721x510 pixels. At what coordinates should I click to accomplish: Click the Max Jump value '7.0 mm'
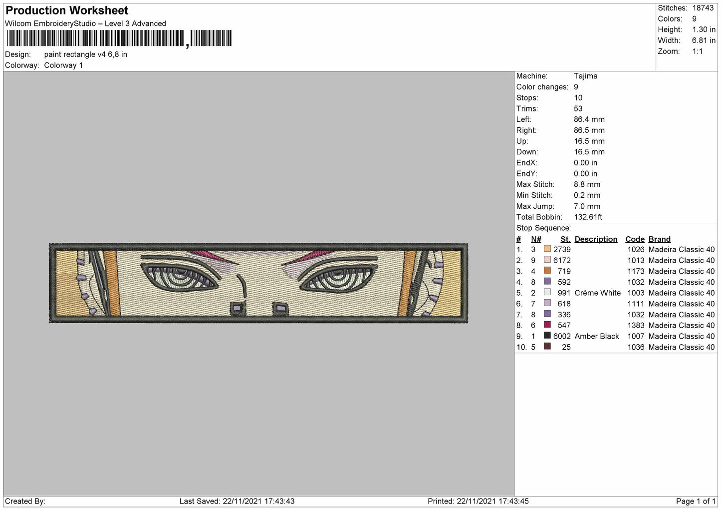coord(587,206)
